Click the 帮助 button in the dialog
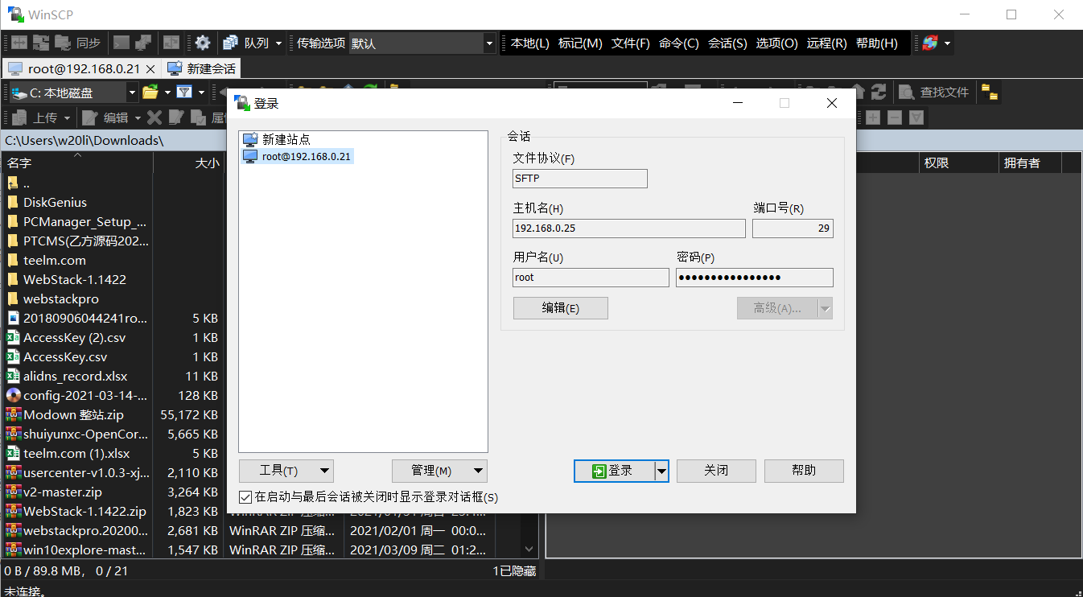Viewport: 1083px width, 597px height. [x=804, y=471]
